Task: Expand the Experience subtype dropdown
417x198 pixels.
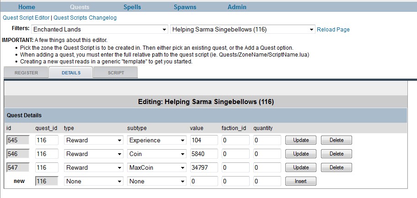Action: pyautogui.click(x=156, y=140)
